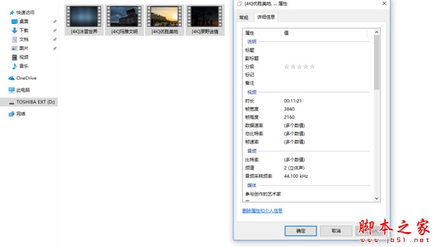The width and height of the screenshot is (437, 247).
Task: Collapse the 说明 section header
Action: point(252,42)
